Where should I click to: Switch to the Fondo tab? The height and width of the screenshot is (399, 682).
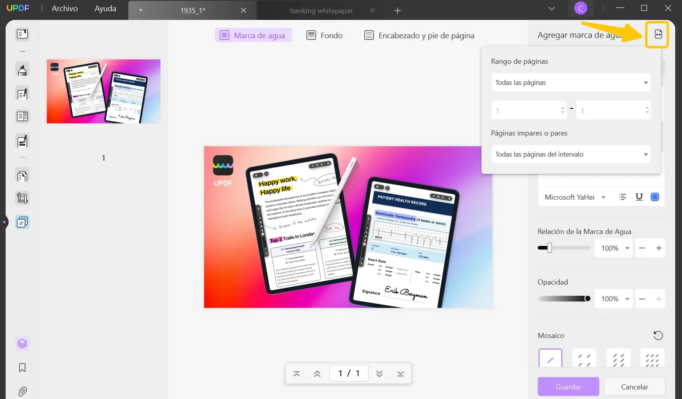coord(324,35)
